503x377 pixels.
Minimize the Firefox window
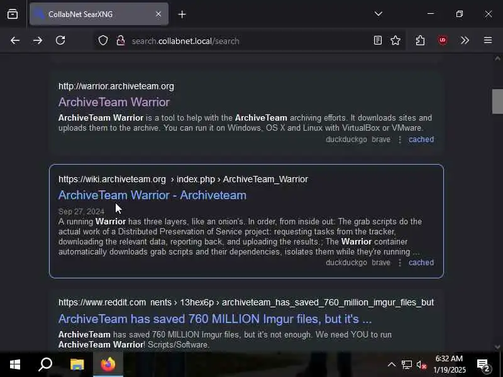tap(431, 14)
